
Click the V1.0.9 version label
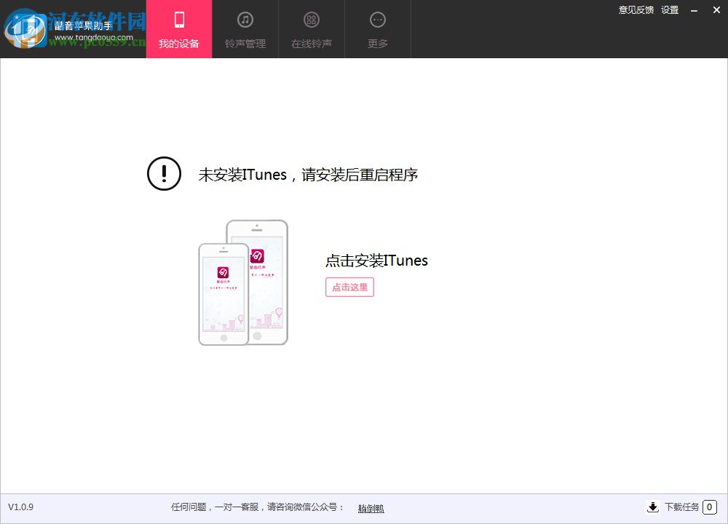(23, 507)
